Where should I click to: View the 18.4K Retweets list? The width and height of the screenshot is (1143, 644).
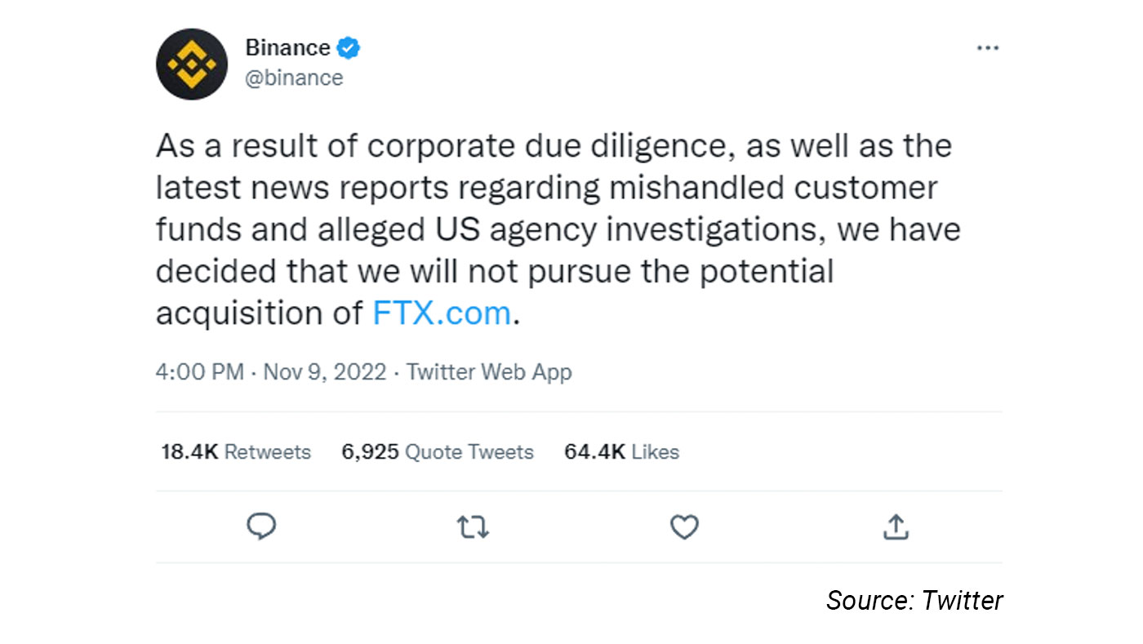(x=236, y=452)
